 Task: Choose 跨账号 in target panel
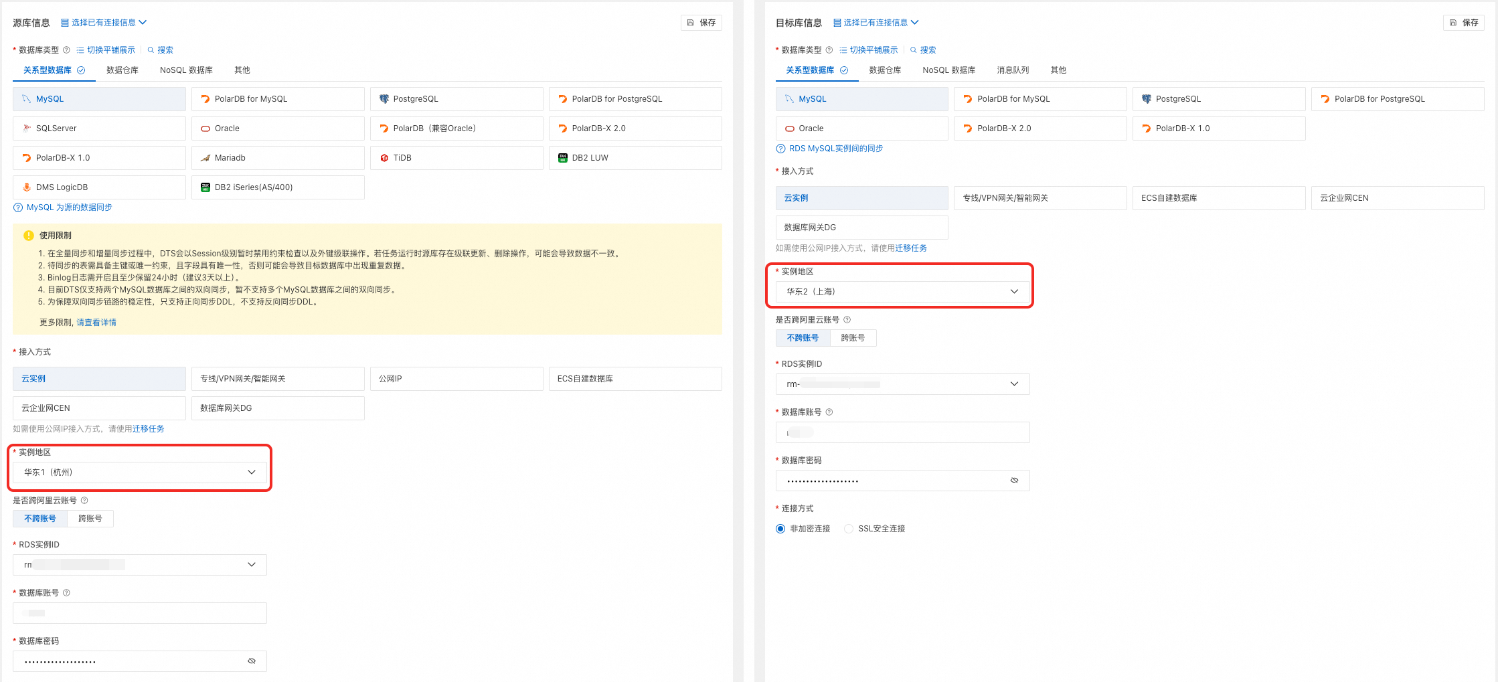pyautogui.click(x=853, y=338)
